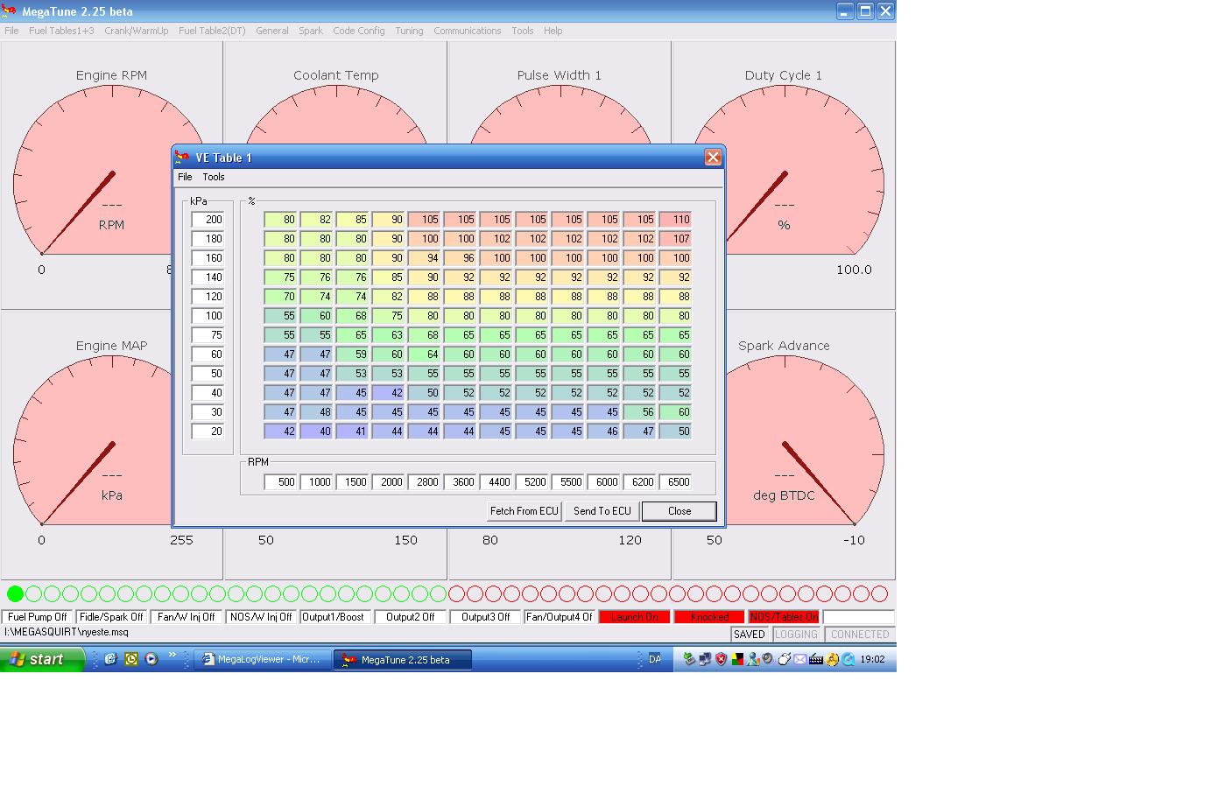Screen dimensions: 1211x807
Task: Click the keyboard utility tray icon
Action: pos(816,659)
